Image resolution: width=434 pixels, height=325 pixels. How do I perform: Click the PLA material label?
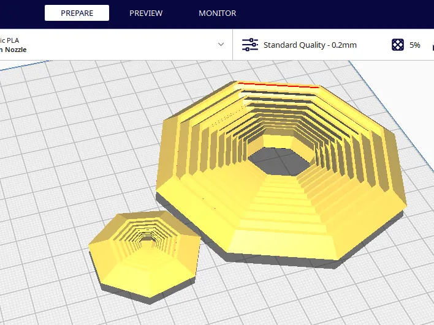pos(9,40)
